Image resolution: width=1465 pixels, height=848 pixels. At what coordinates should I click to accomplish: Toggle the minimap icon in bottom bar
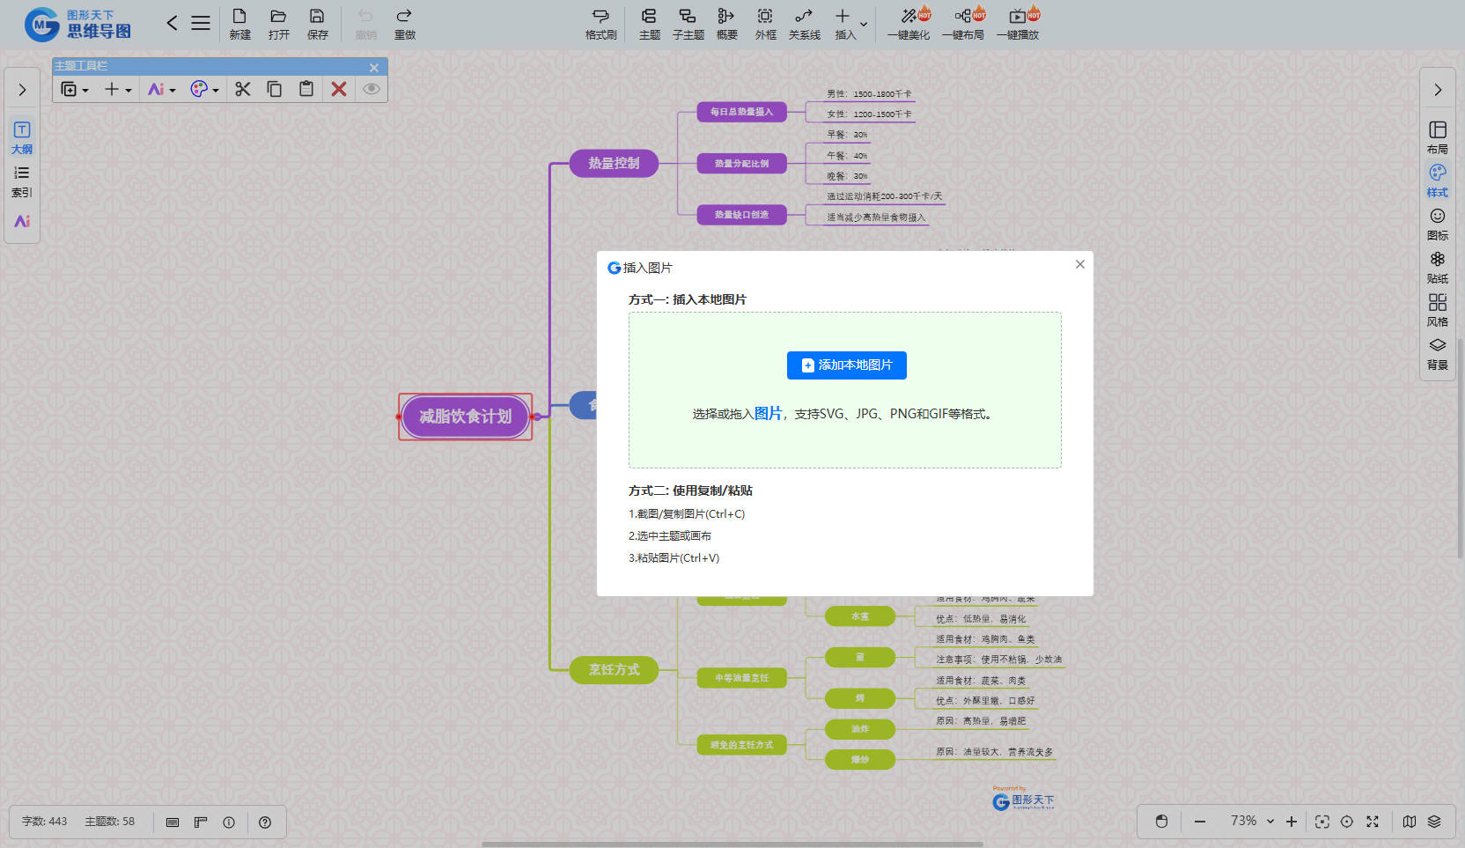coord(1410,822)
